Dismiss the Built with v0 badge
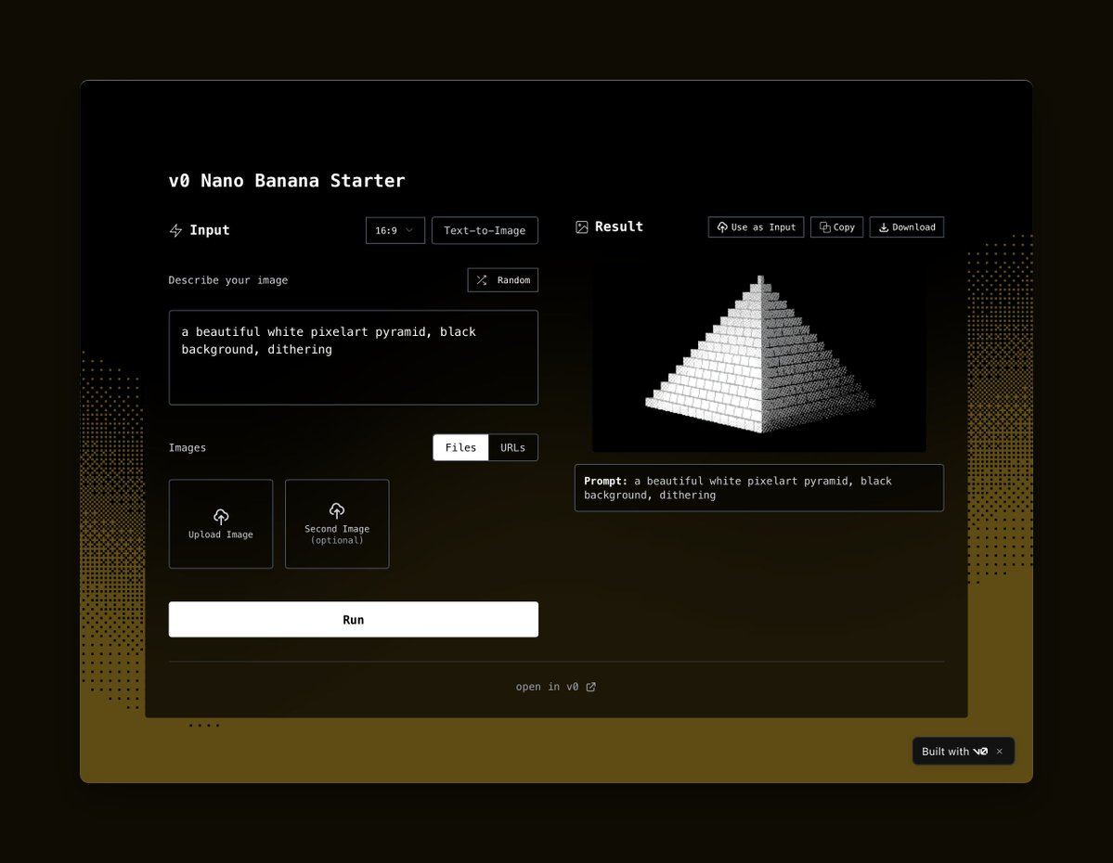Image resolution: width=1113 pixels, height=863 pixels. point(1000,752)
